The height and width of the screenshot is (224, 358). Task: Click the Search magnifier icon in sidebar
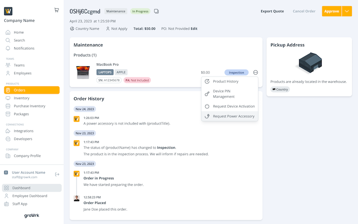click(8, 40)
